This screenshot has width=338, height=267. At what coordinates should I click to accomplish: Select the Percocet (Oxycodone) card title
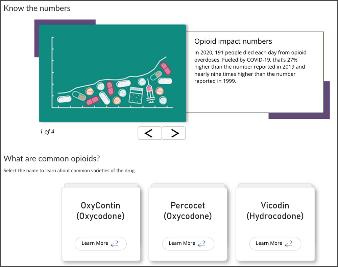click(x=188, y=211)
